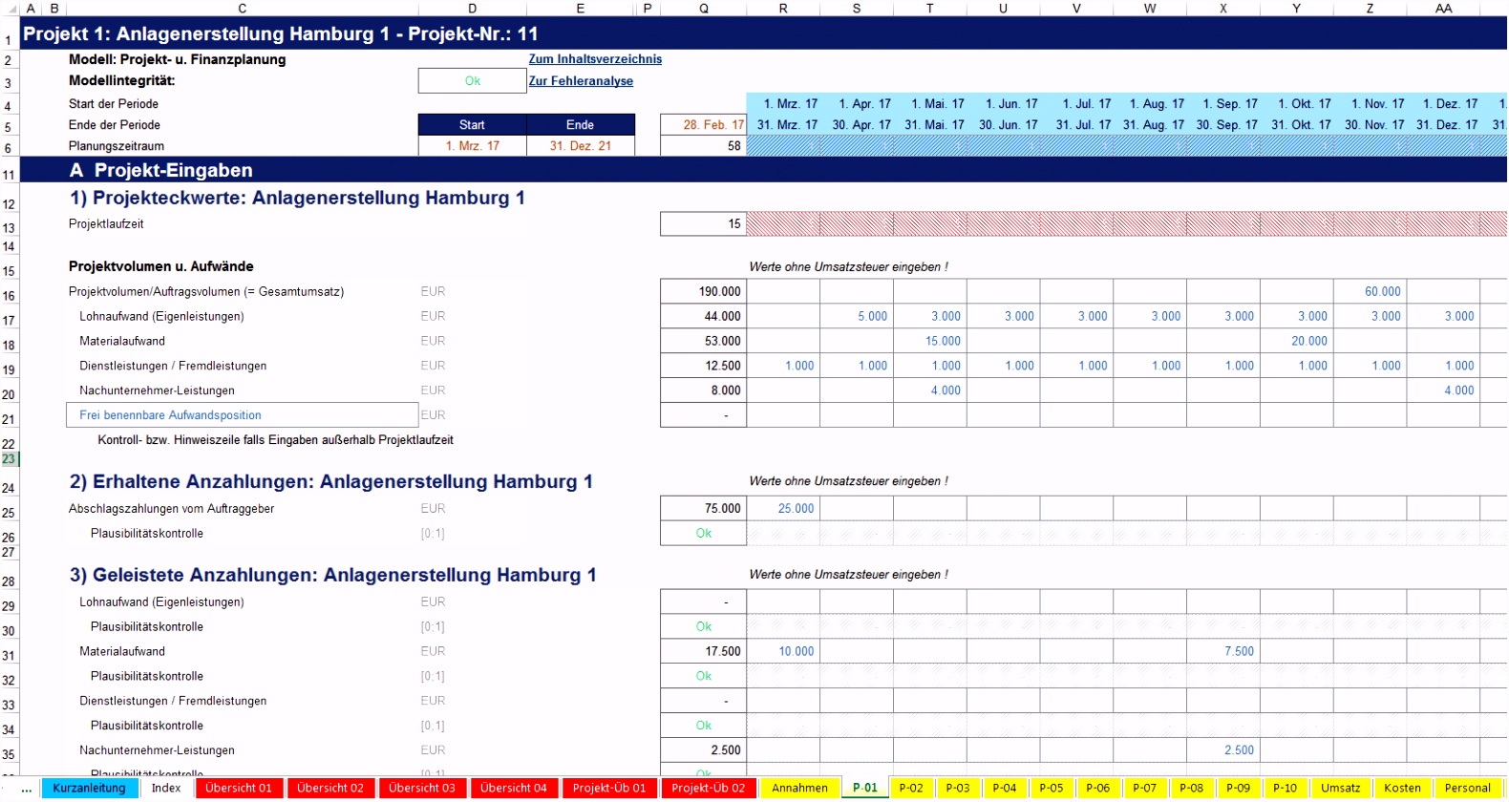Go to the Übersicht 02 sheet tab
Screen dimensions: 1509x802
[x=330, y=788]
